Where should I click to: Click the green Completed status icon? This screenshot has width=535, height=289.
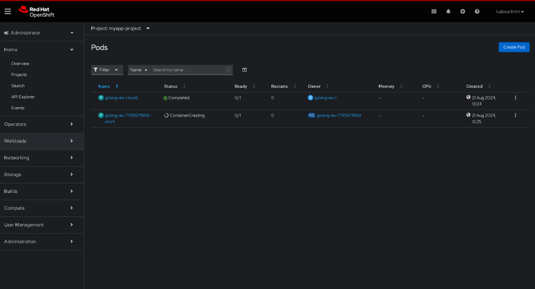click(165, 98)
